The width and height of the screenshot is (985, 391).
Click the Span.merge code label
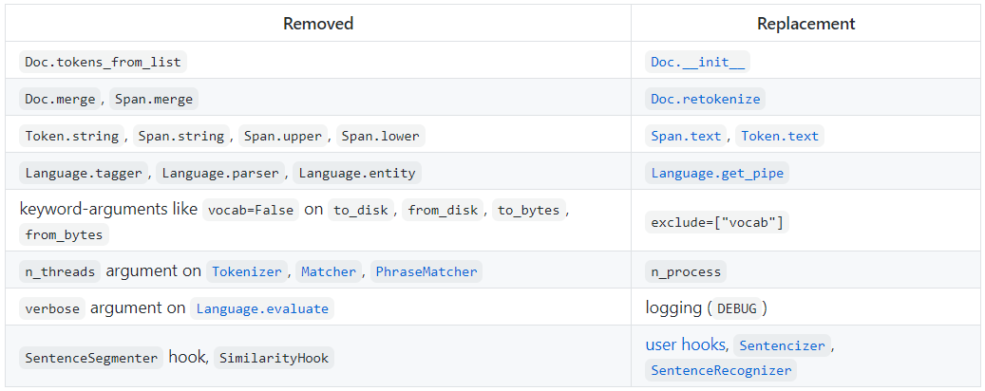155,99
